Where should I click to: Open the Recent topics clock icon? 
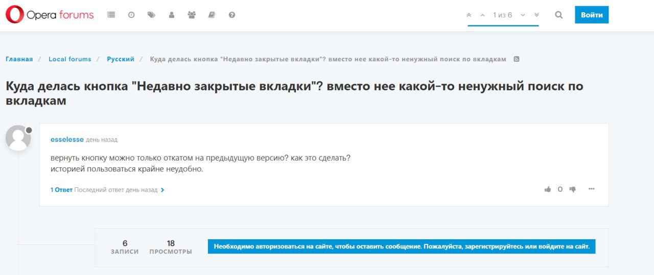click(131, 15)
